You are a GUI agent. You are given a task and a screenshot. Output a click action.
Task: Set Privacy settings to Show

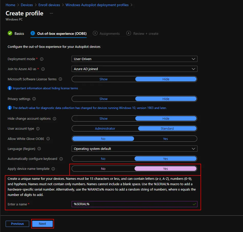click(103, 99)
